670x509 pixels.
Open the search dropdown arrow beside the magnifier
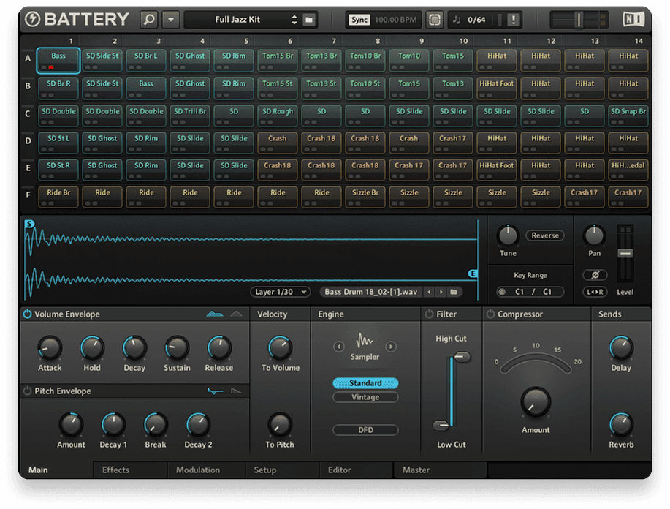click(170, 20)
